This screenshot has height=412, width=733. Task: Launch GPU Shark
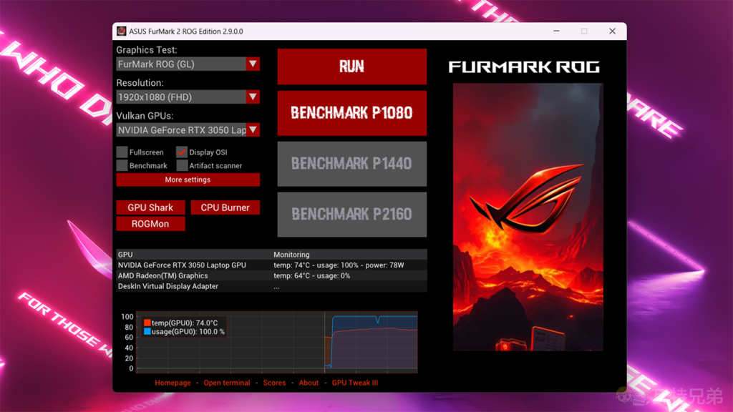point(150,207)
